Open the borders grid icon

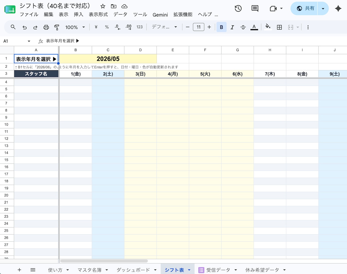click(x=279, y=27)
